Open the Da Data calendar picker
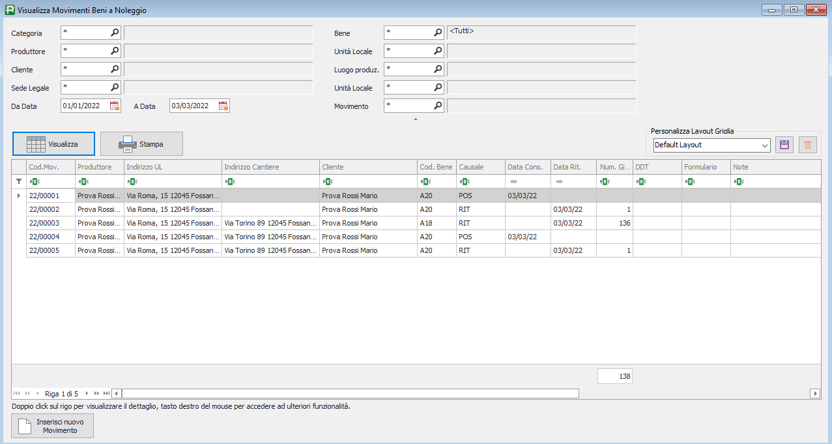The width and height of the screenshot is (832, 444). pos(115,106)
